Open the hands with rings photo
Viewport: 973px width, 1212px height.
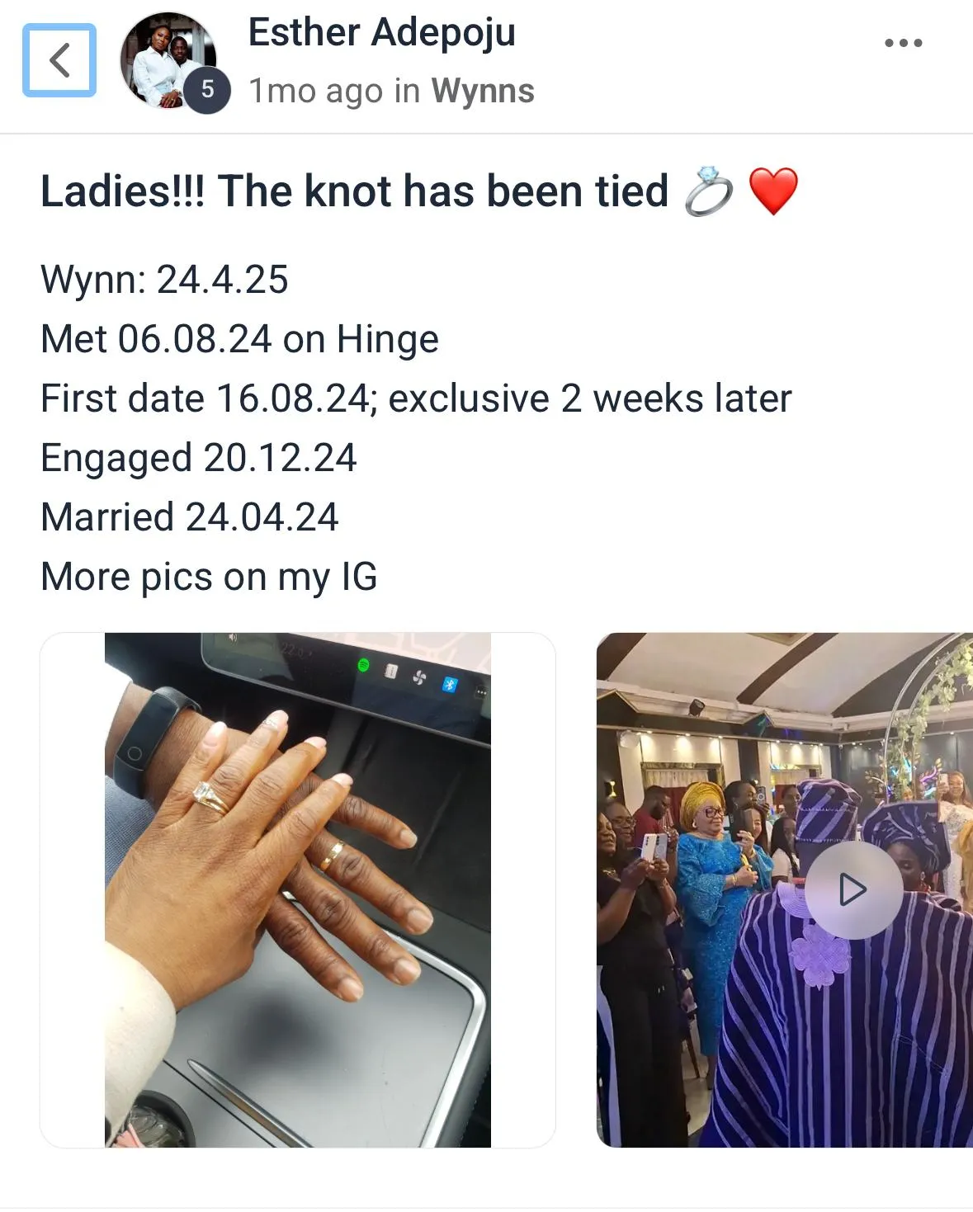[x=298, y=889]
